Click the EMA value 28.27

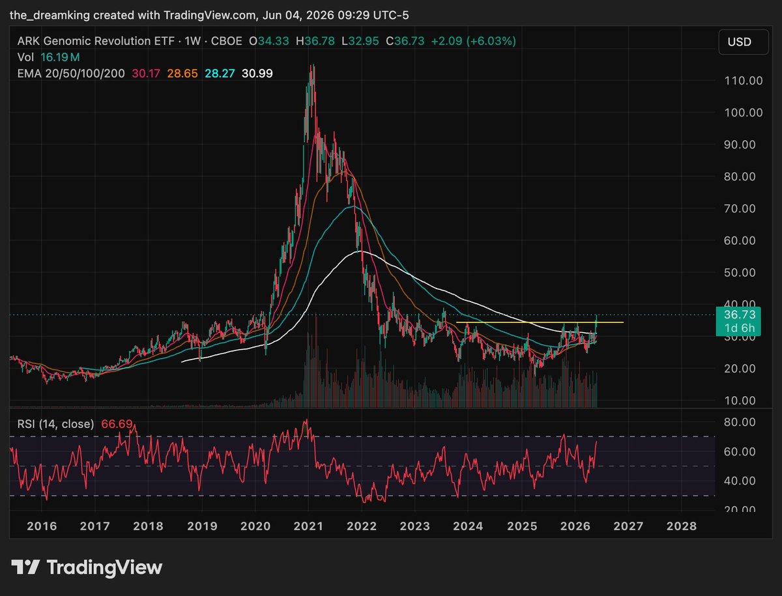(220, 74)
